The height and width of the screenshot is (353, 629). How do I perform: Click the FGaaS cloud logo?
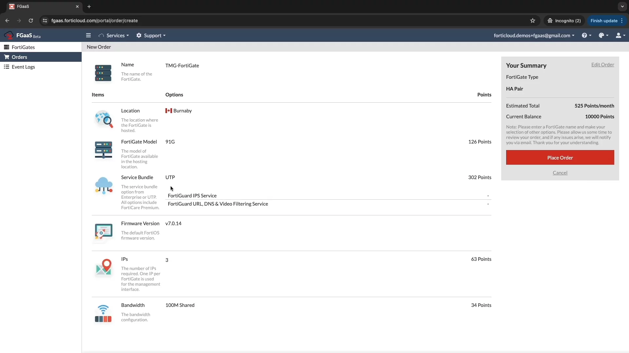click(9, 35)
